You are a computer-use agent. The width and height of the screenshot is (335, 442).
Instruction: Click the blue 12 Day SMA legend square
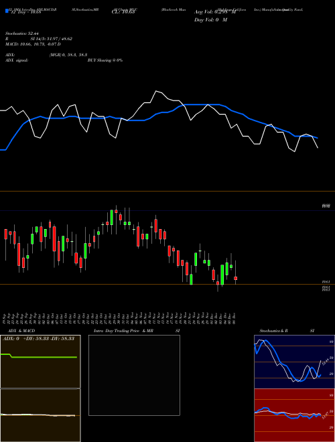coord(7,11)
